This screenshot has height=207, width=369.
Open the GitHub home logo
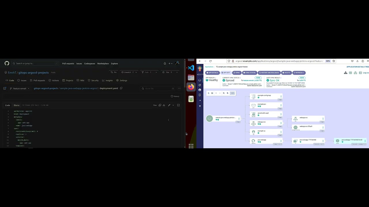pyautogui.click(x=7, y=63)
